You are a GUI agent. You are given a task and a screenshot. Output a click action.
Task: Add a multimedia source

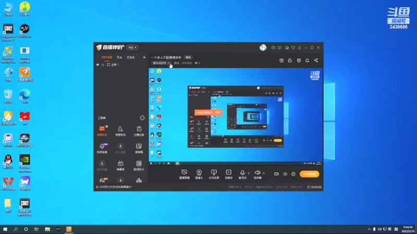click(229, 174)
